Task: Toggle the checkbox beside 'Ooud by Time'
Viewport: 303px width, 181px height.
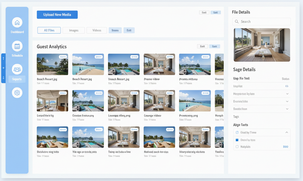Action: pos(237,132)
